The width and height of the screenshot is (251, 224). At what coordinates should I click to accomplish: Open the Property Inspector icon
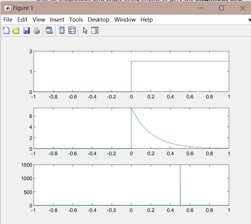(95, 30)
